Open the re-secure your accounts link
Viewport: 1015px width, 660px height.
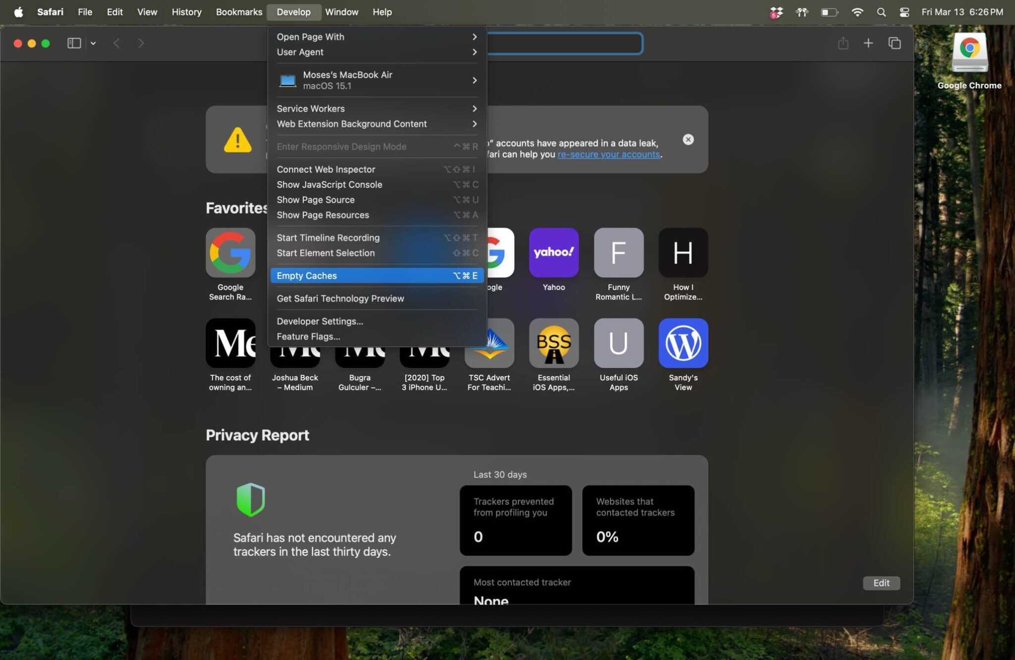coord(609,154)
